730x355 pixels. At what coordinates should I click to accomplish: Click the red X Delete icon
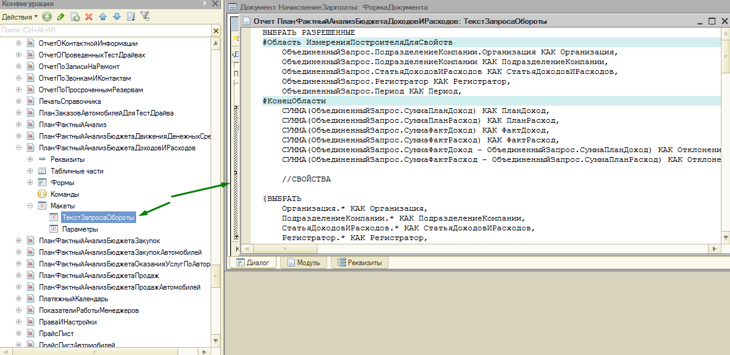[x=89, y=16]
